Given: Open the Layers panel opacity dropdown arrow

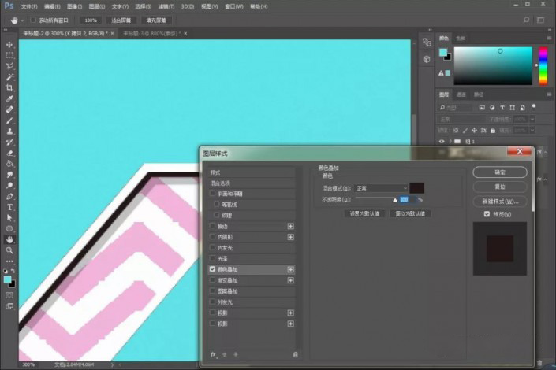Looking at the screenshot, I should tap(532, 120).
